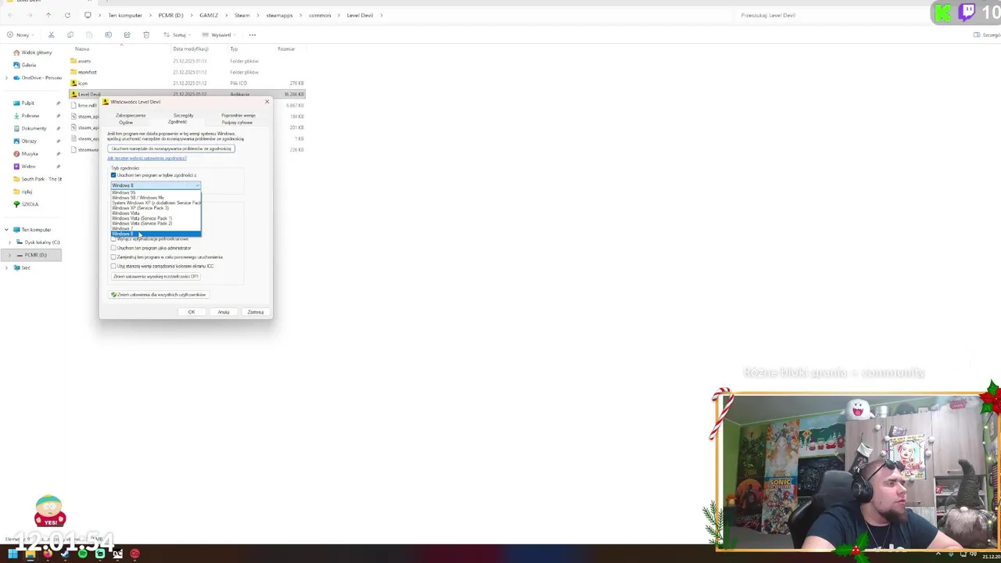Click OK in the properties dialog
Viewport: 1001px width, 563px height.
pos(191,312)
